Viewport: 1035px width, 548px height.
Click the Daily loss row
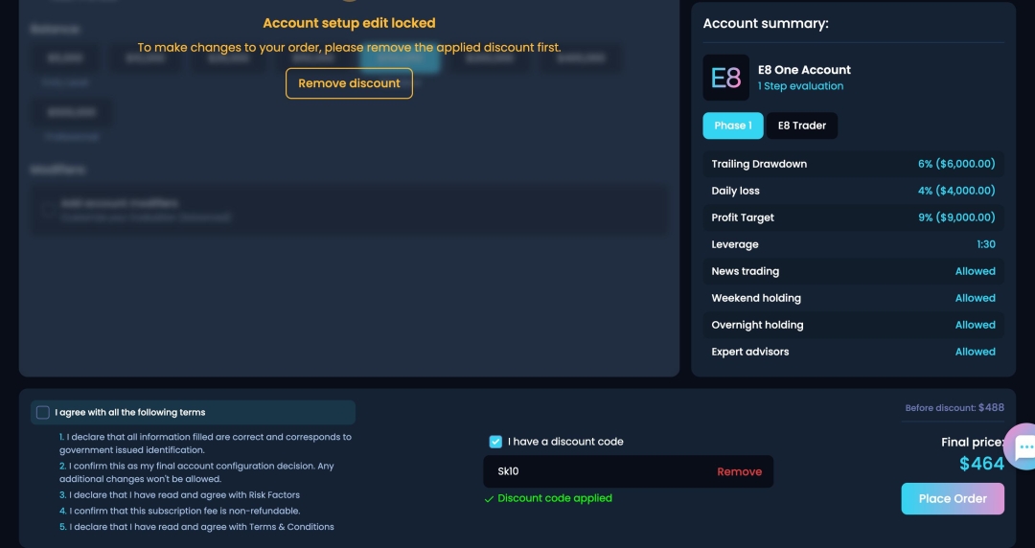pyautogui.click(x=853, y=191)
